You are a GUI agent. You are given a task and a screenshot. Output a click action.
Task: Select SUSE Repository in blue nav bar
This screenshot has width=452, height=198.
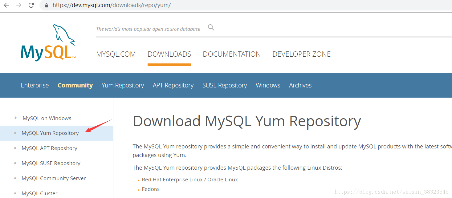(225, 85)
